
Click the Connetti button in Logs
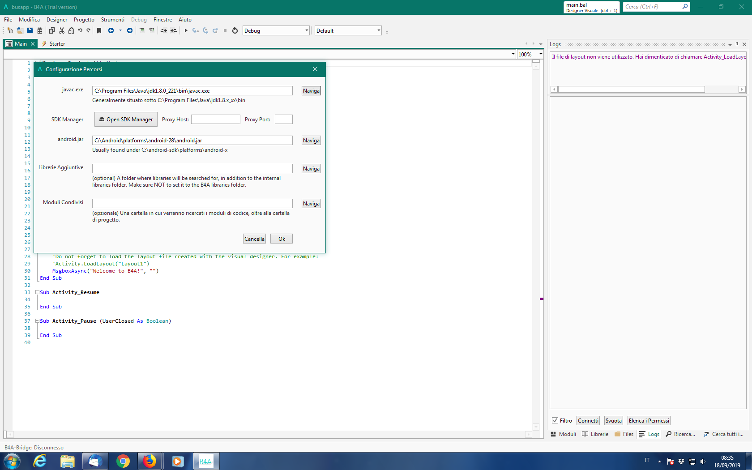(588, 421)
